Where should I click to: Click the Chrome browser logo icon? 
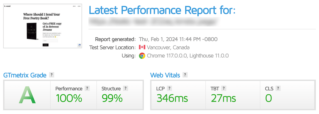coord(142,56)
